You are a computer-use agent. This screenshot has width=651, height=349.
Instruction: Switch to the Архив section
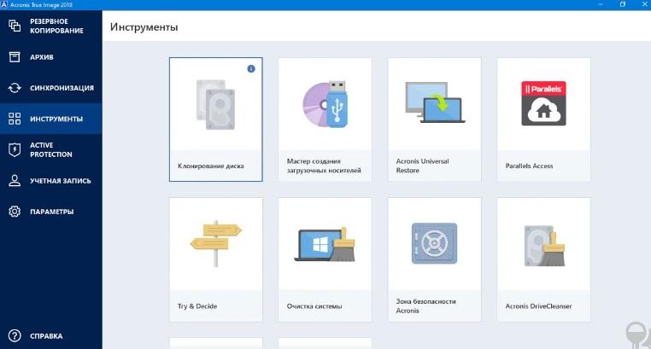[51, 57]
